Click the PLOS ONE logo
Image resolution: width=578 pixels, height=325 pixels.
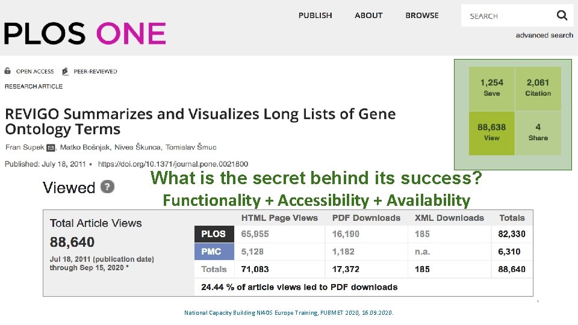(x=85, y=33)
